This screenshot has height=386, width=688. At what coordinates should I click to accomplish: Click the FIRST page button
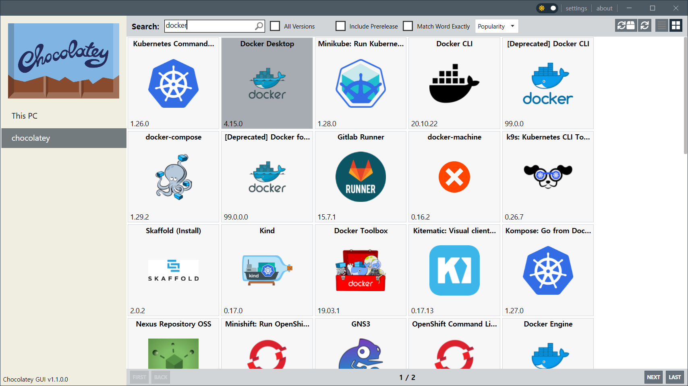point(139,377)
